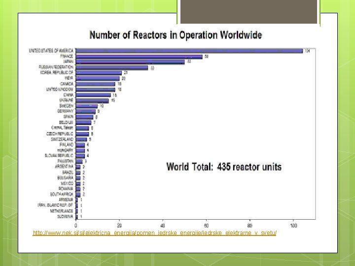
Task: Click the 'UNITED KINGDOM' label
Action: [60, 89]
